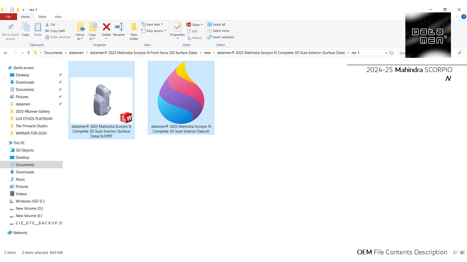Screen dimensions: 467x262
Task: Click the Copy icon in Clipboard group
Action: coord(26,30)
